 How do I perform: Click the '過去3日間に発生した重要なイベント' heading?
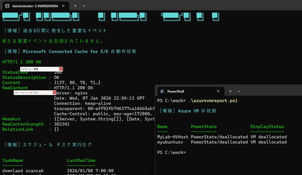65,31
